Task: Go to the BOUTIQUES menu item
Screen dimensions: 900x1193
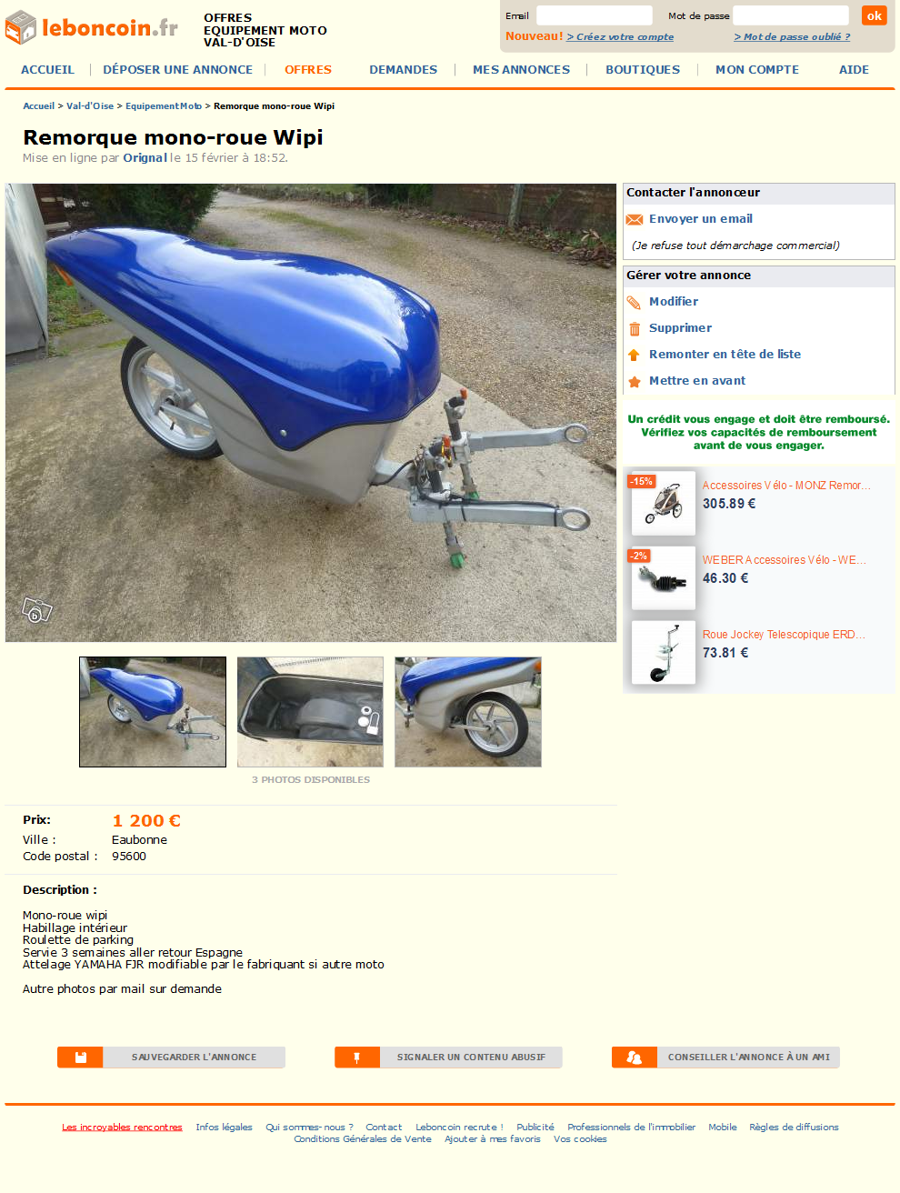Action: point(643,69)
